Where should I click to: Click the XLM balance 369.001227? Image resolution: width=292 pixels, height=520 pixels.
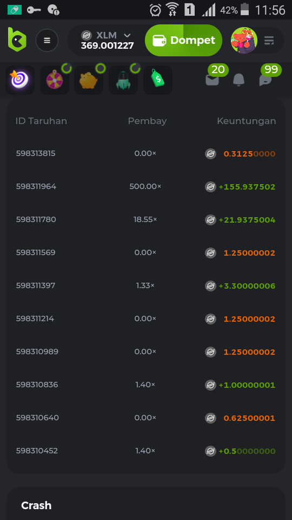tap(107, 45)
